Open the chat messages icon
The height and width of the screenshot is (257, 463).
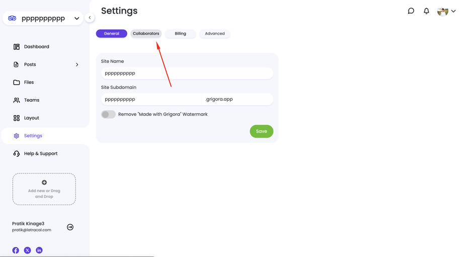click(411, 11)
